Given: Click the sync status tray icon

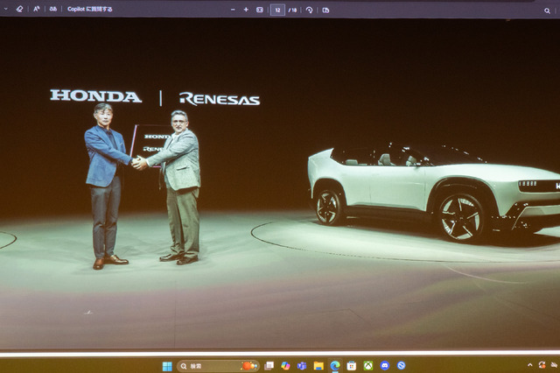Looking at the screenshot, I should tap(542, 365).
